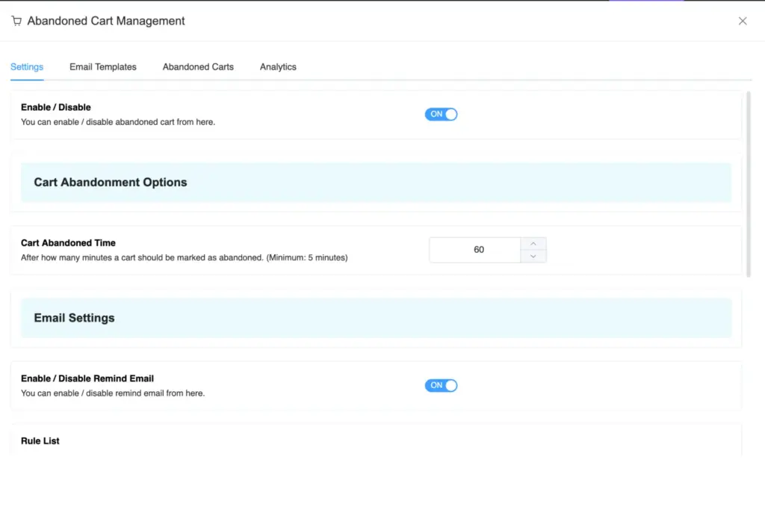Viewport: 765px width, 510px height.
Task: View the Analytics tab
Action: coord(277,67)
